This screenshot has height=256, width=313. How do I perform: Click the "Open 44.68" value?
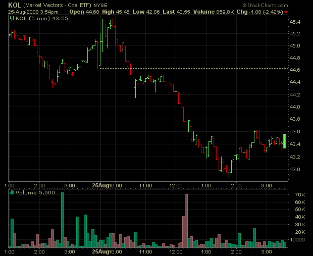(84, 12)
